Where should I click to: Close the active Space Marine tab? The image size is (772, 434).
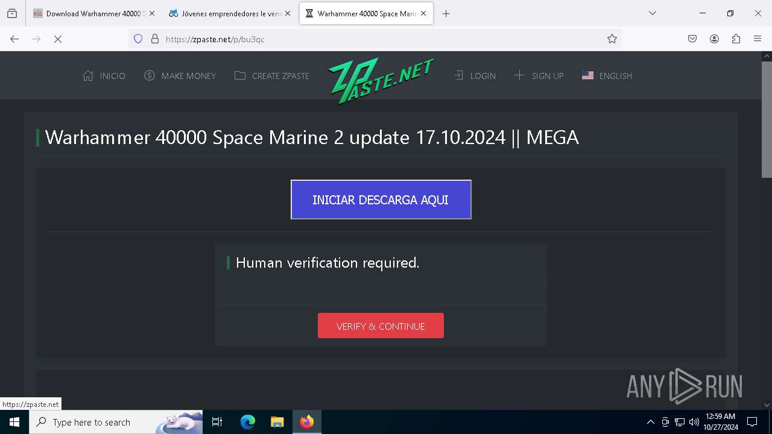point(423,13)
